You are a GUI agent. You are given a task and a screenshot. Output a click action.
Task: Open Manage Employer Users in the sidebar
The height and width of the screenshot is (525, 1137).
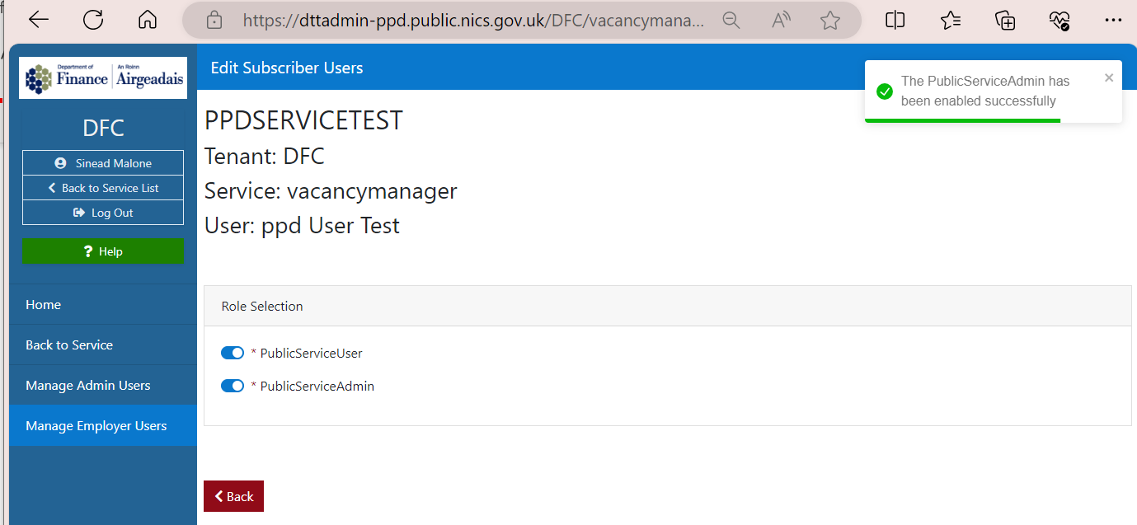(103, 425)
